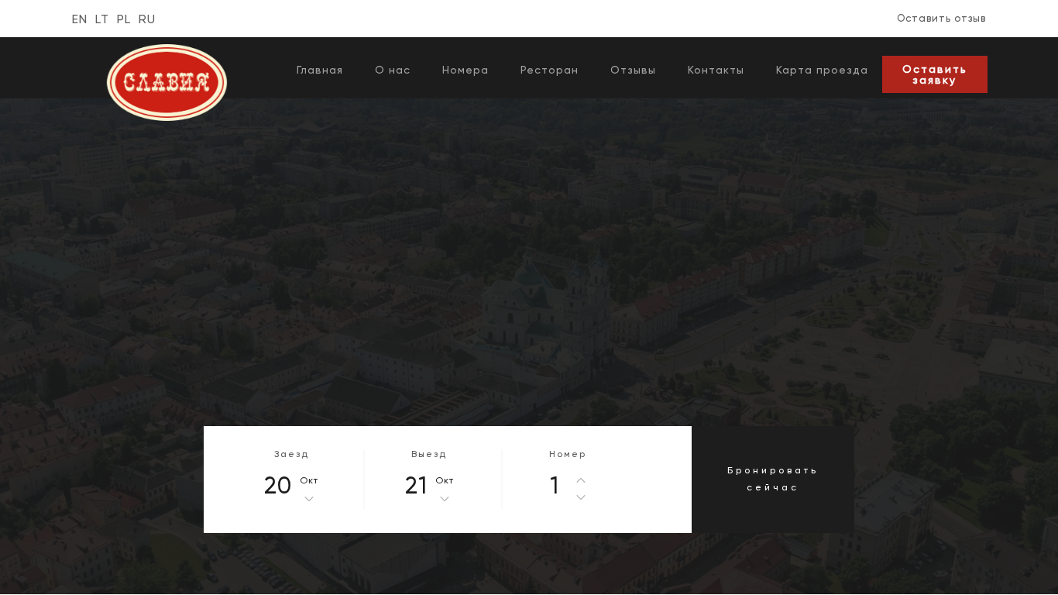Click the check-in day 20
This screenshot has width=1058, height=595.
277,486
